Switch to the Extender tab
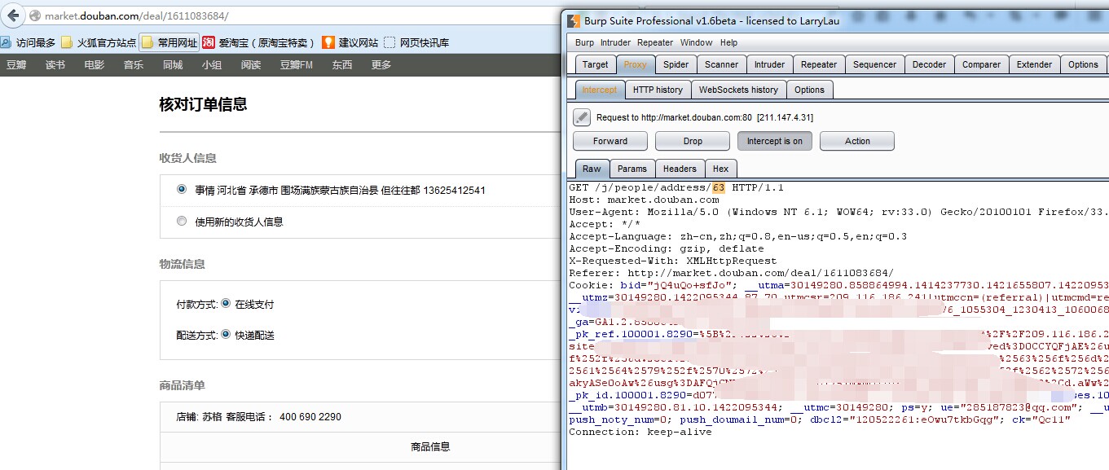 click(x=1034, y=64)
